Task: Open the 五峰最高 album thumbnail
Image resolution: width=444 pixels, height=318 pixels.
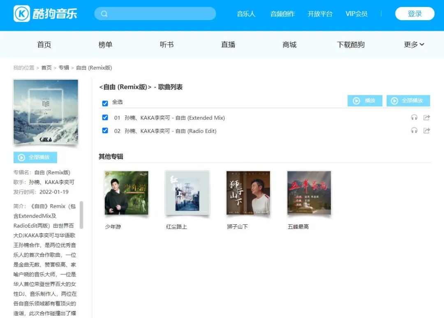Action: [309, 193]
